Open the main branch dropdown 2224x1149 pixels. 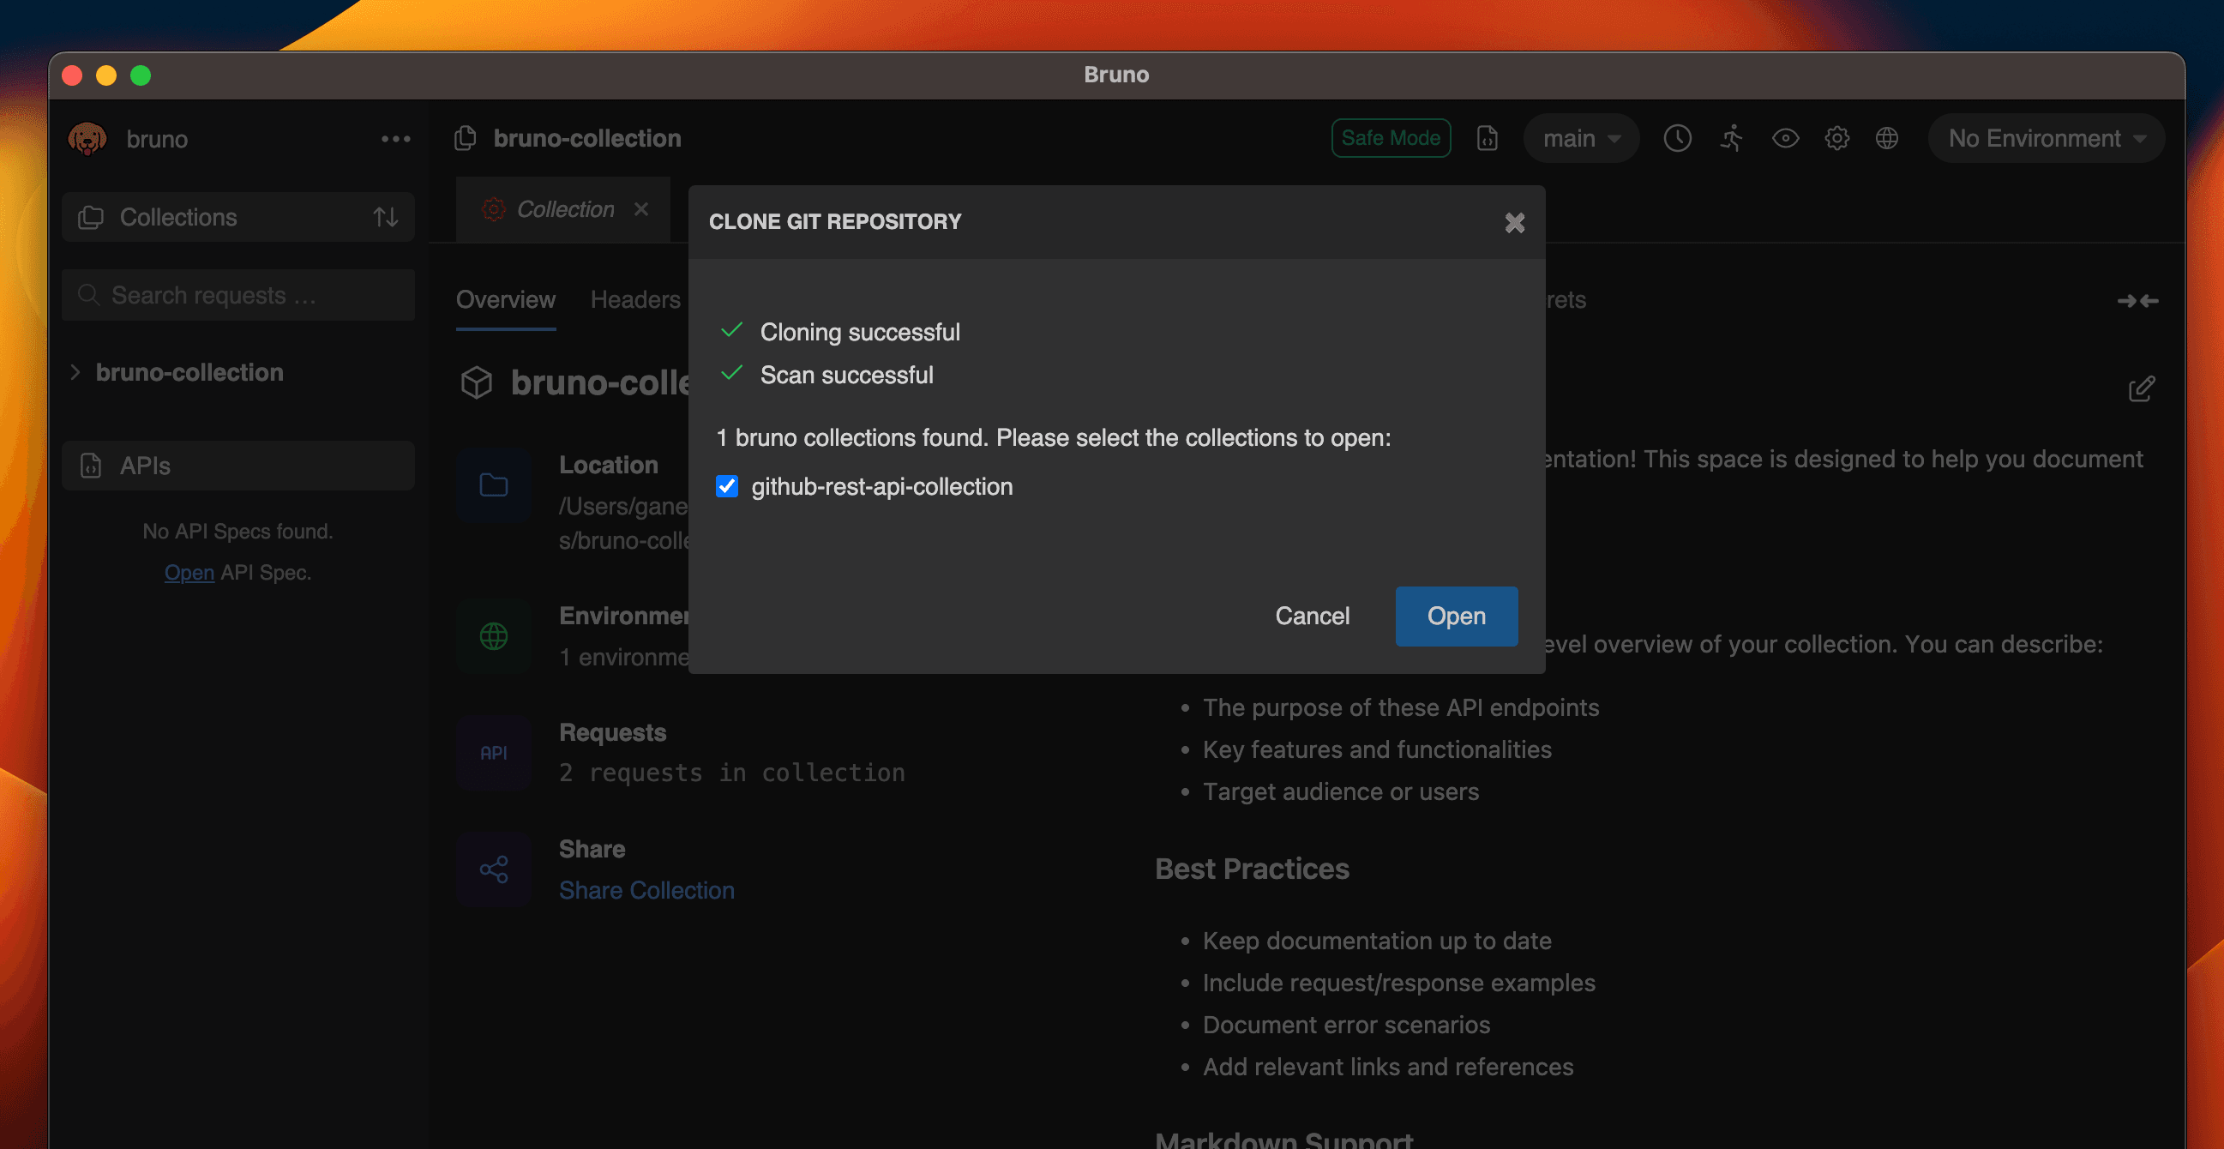coord(1581,138)
